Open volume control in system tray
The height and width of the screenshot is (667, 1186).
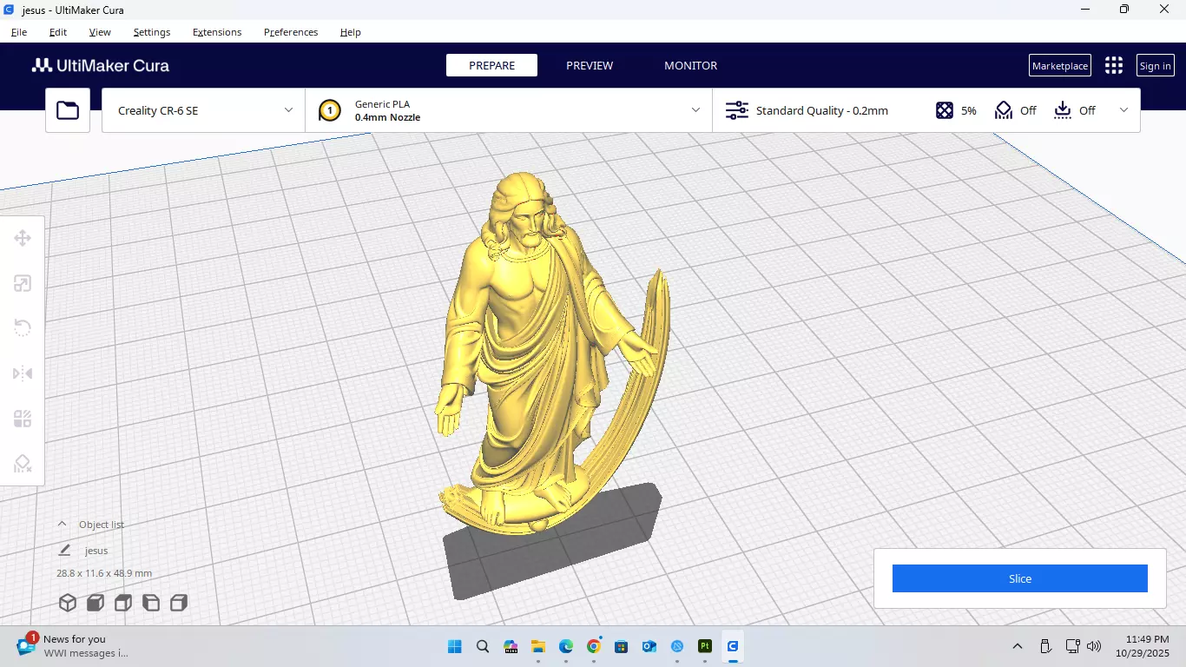[x=1094, y=646]
